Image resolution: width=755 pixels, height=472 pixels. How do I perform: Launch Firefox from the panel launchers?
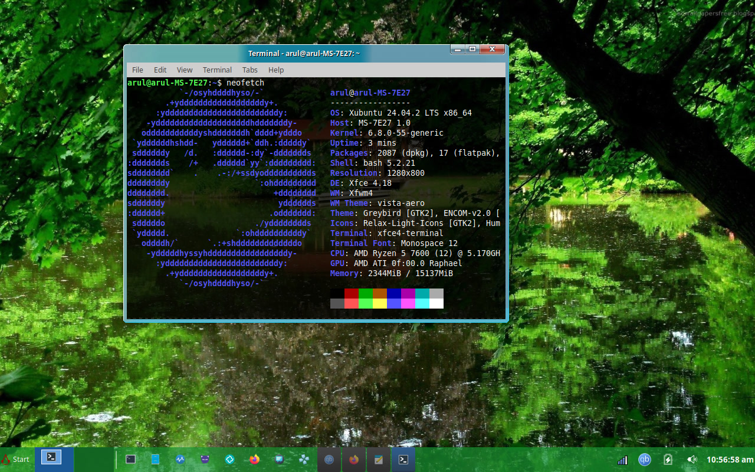tap(254, 459)
